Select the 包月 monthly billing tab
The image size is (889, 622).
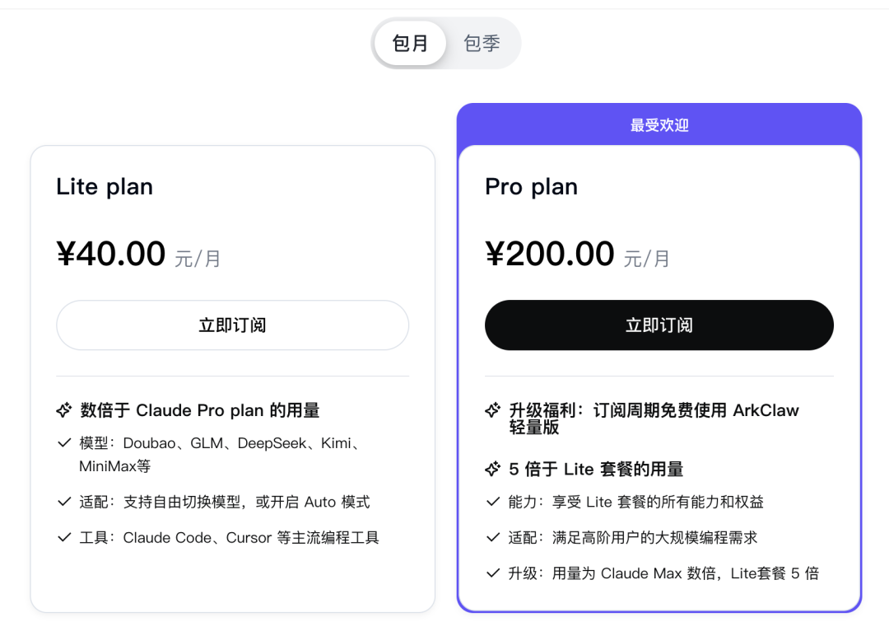[x=410, y=43]
